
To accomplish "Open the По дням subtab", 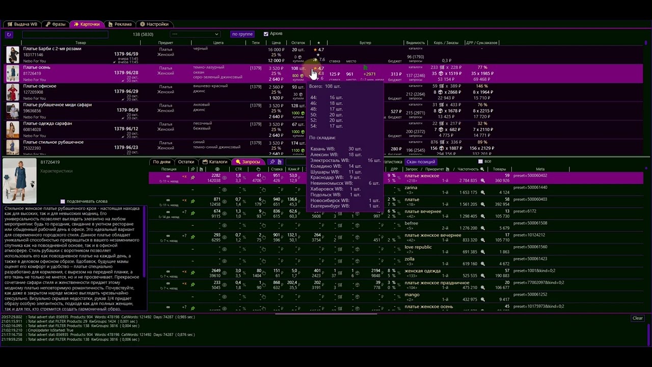I will (161, 162).
